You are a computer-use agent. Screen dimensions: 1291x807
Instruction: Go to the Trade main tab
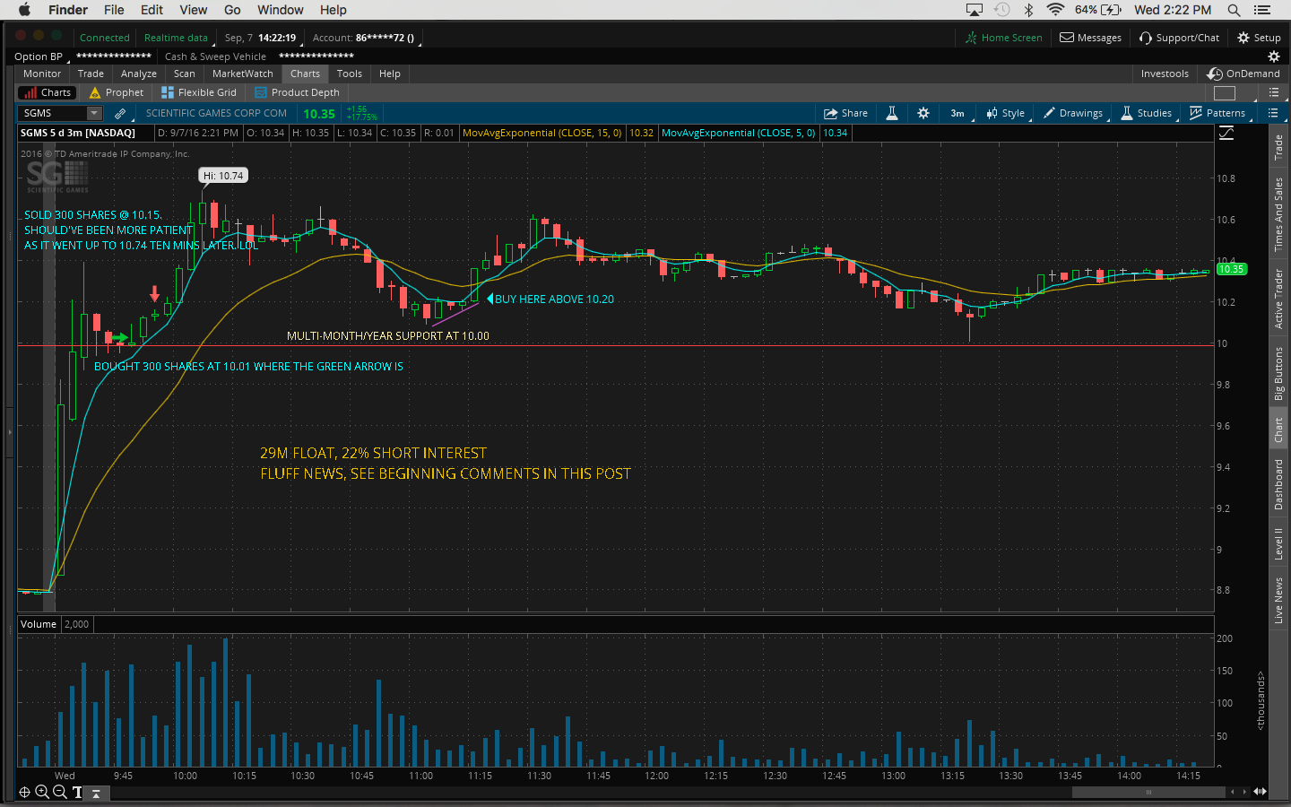[x=91, y=74]
